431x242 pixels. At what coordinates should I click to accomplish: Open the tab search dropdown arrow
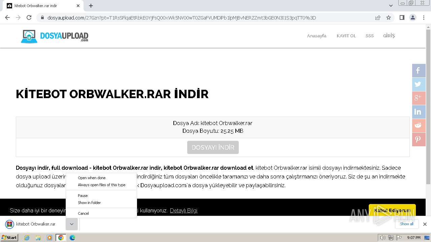tap(391, 6)
